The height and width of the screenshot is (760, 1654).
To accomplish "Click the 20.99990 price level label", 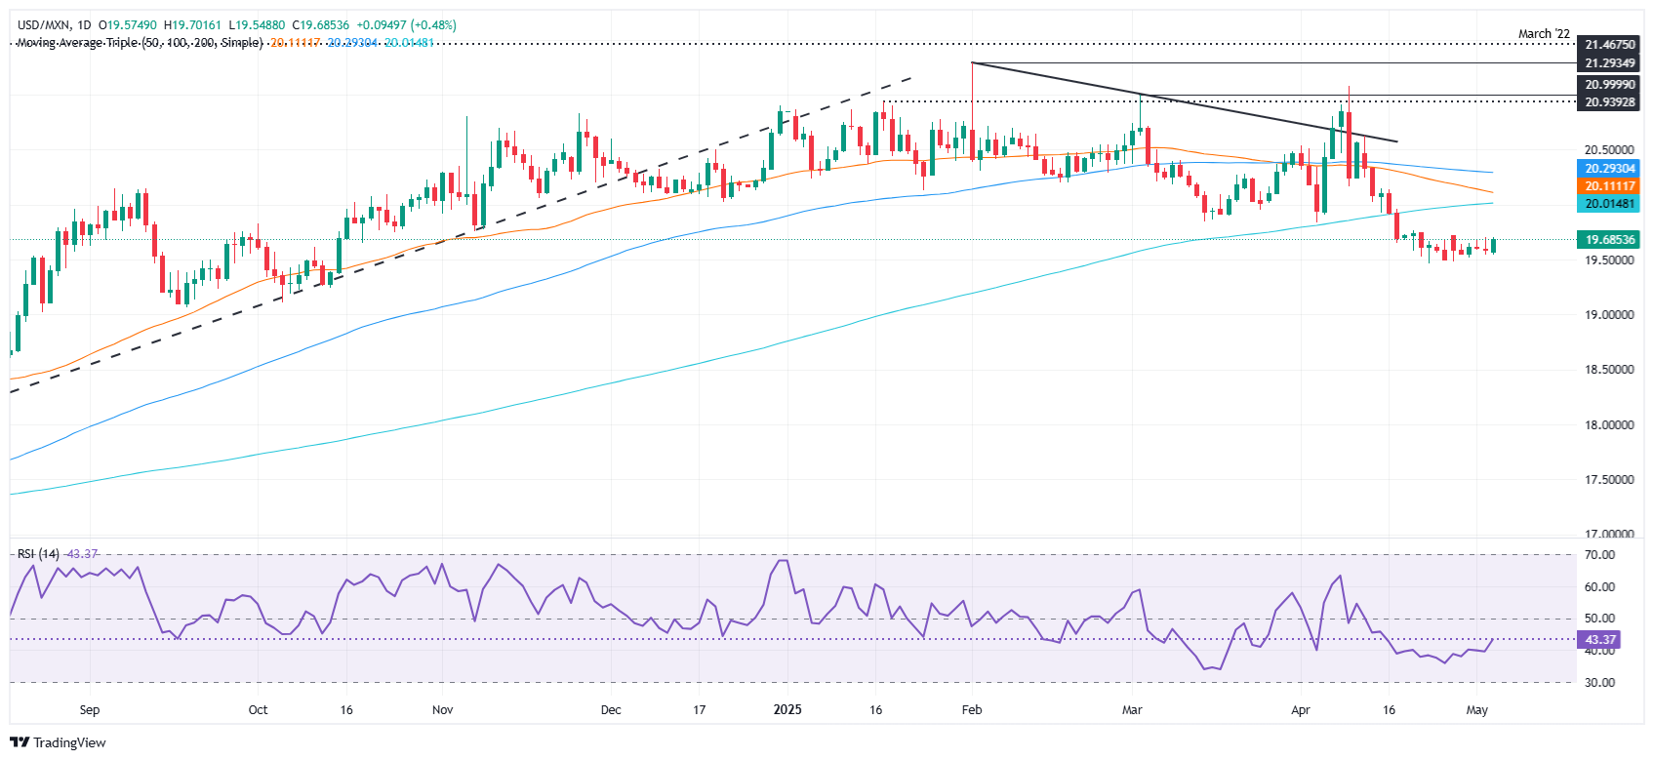I will pos(1608,86).
